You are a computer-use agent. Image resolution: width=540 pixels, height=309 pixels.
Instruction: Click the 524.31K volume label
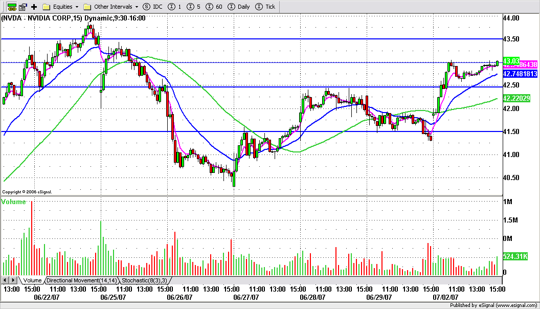click(515, 256)
